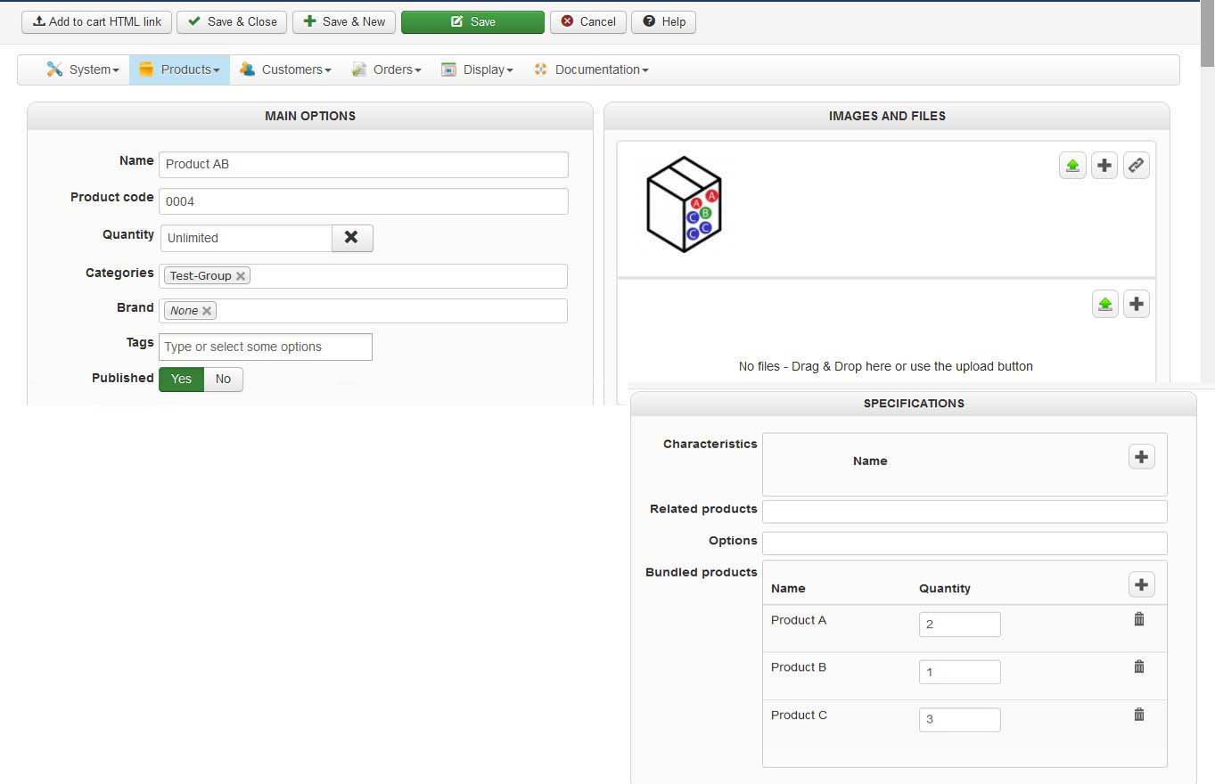Click the green upload icon for files
The image size is (1215, 784).
(x=1105, y=305)
